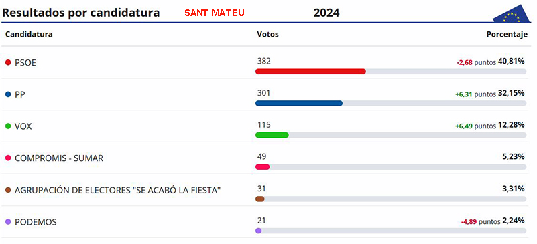Click the blue PP party dot
Viewport: 537px width, 244px height.
pyautogui.click(x=9, y=94)
